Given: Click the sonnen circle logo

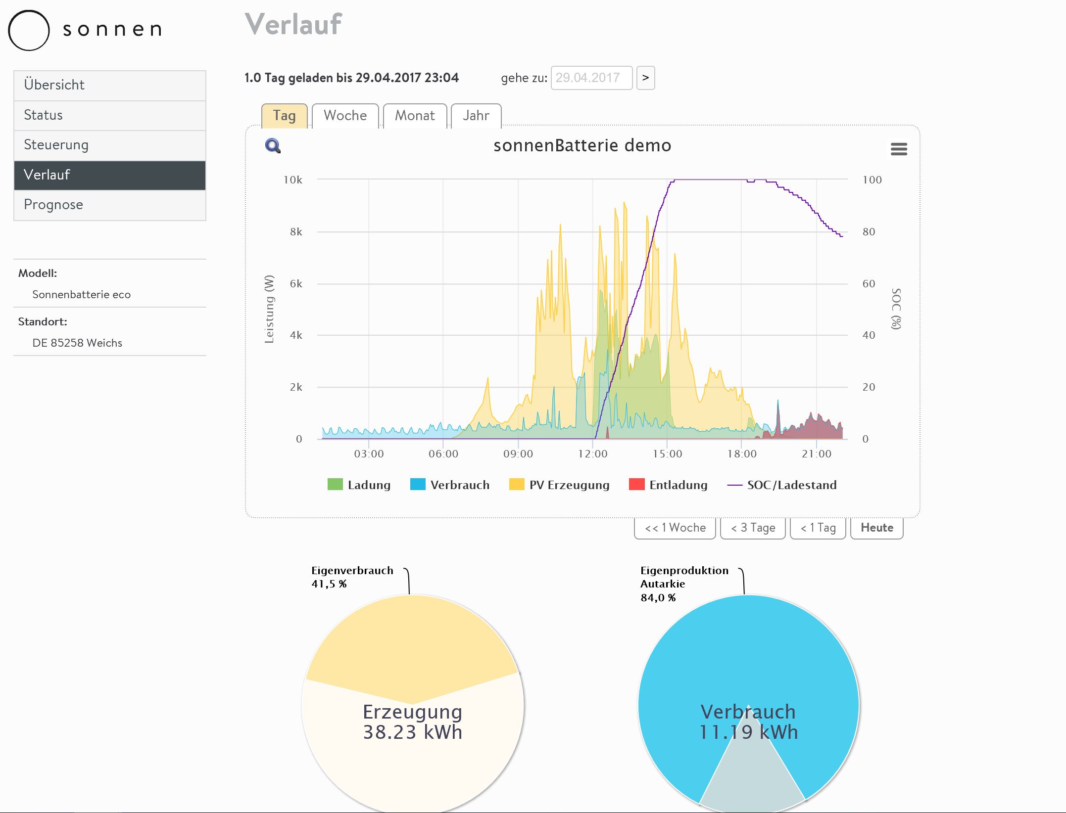Looking at the screenshot, I should 29,30.
